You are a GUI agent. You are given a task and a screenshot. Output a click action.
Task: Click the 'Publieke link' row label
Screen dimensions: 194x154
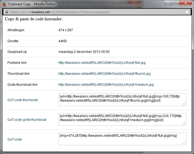point(17,63)
